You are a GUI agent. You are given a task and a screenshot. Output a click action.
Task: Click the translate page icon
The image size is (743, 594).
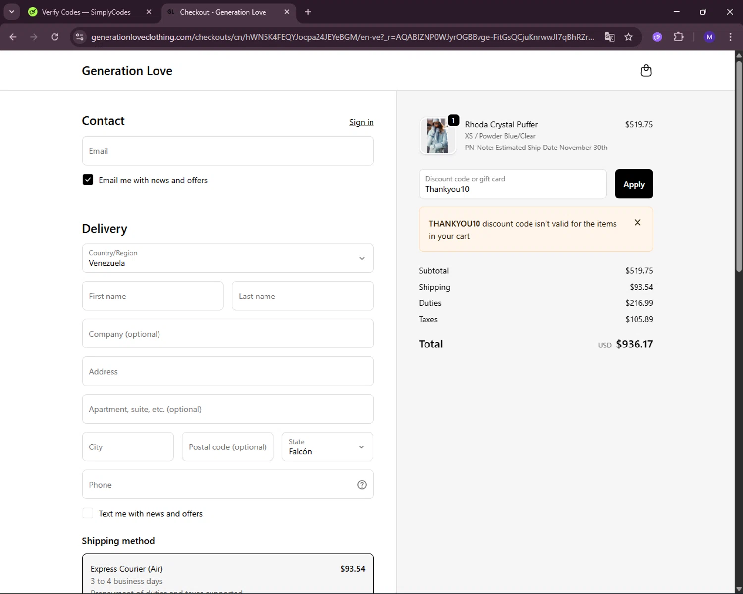click(x=610, y=37)
